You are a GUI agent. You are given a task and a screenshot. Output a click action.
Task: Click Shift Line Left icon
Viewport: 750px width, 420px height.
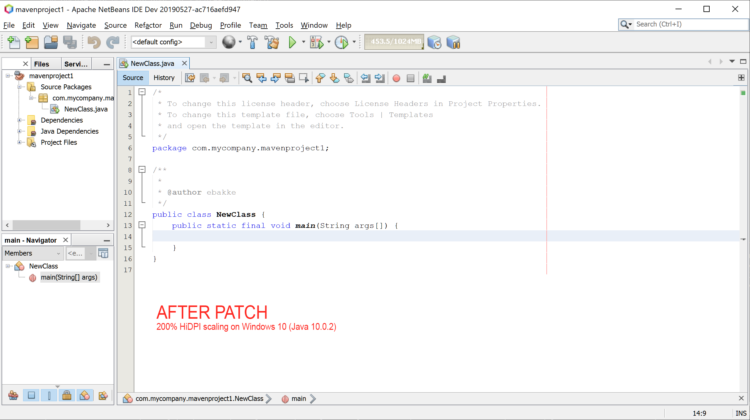[x=366, y=78]
